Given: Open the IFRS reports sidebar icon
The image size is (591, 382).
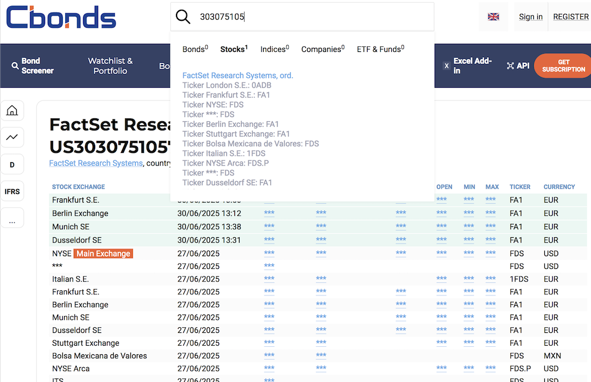Looking at the screenshot, I should click(12, 191).
